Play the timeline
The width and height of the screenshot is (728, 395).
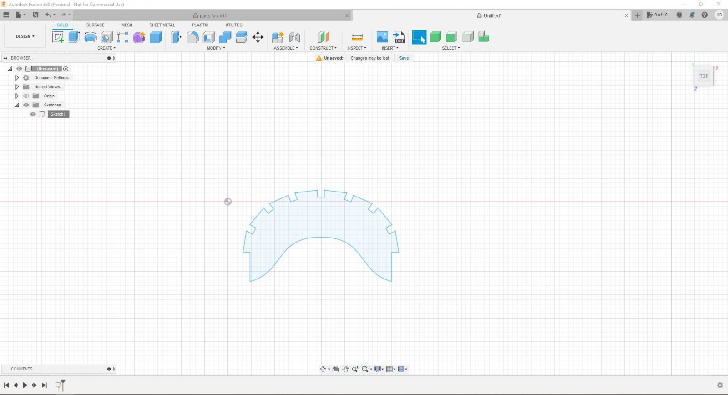click(x=25, y=385)
